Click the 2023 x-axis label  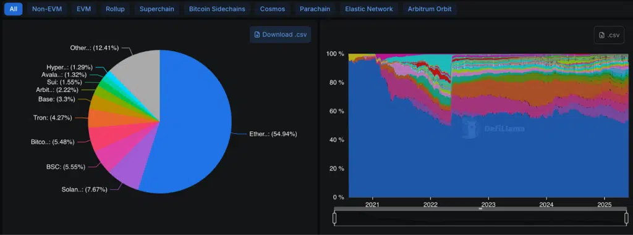coord(488,204)
